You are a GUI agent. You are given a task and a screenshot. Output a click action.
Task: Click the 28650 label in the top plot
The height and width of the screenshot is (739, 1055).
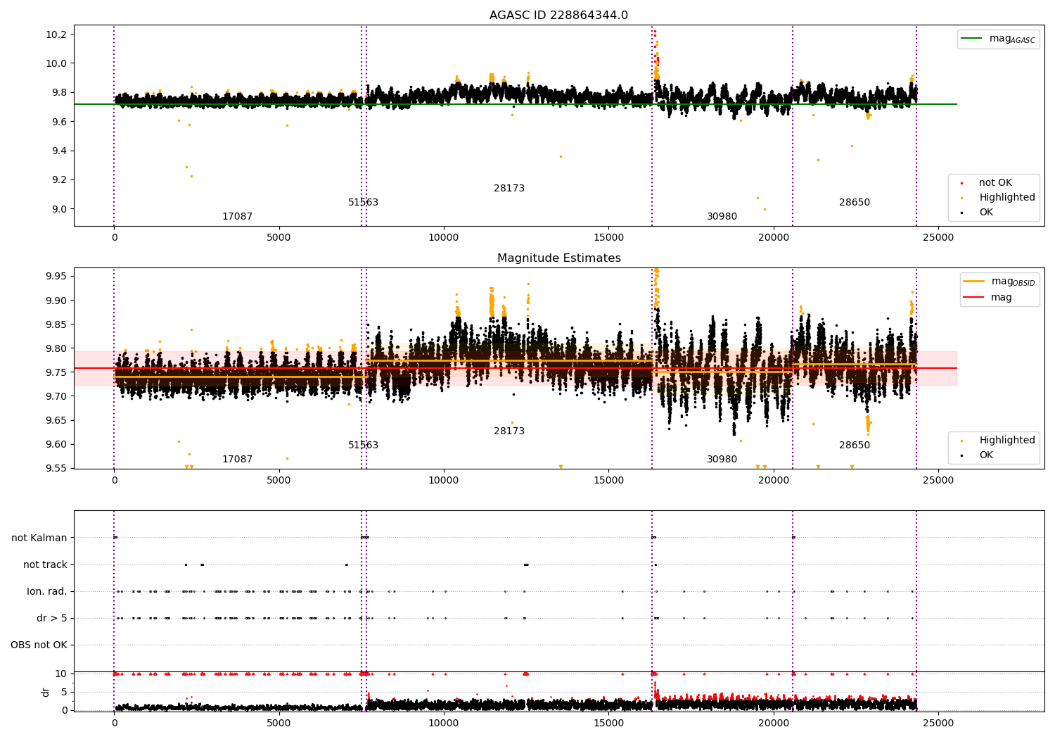855,203
